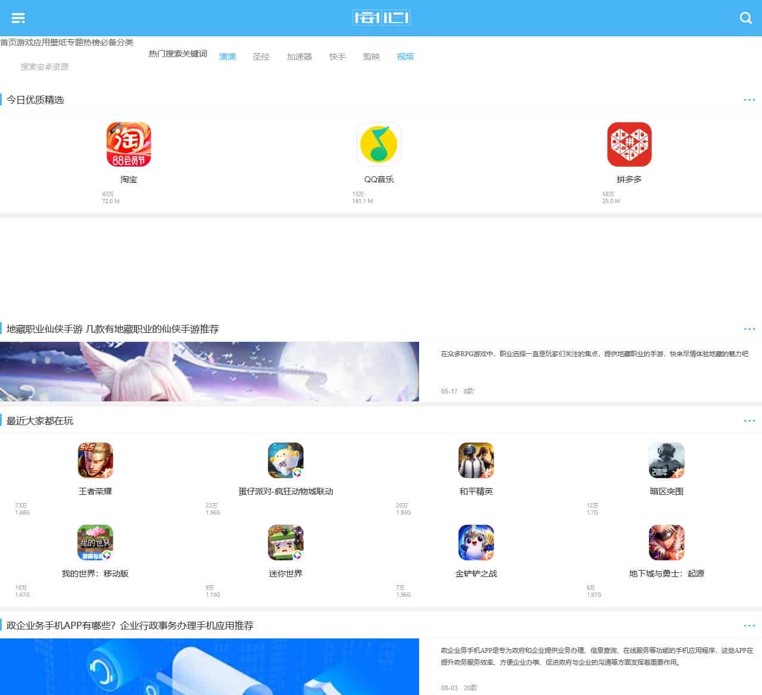This screenshot has width=762, height=695.
Task: Open the 政企业务手机APP blue banner image
Action: point(210,667)
